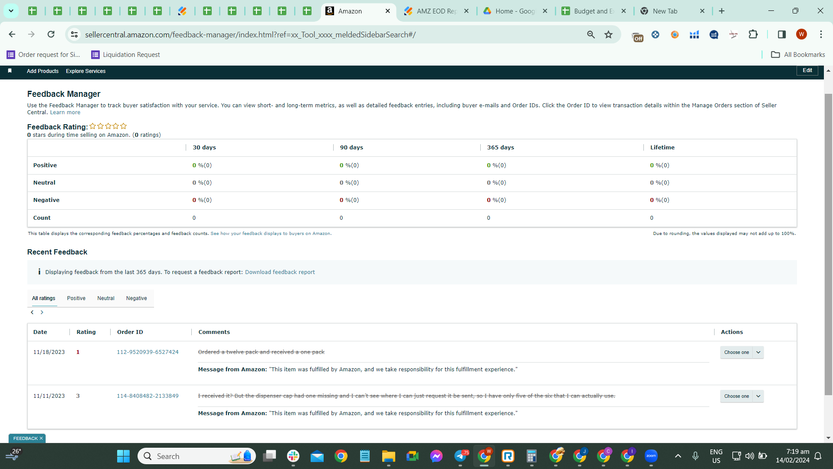Switch to the Positive feedback tab
The width and height of the screenshot is (833, 469).
pos(76,298)
